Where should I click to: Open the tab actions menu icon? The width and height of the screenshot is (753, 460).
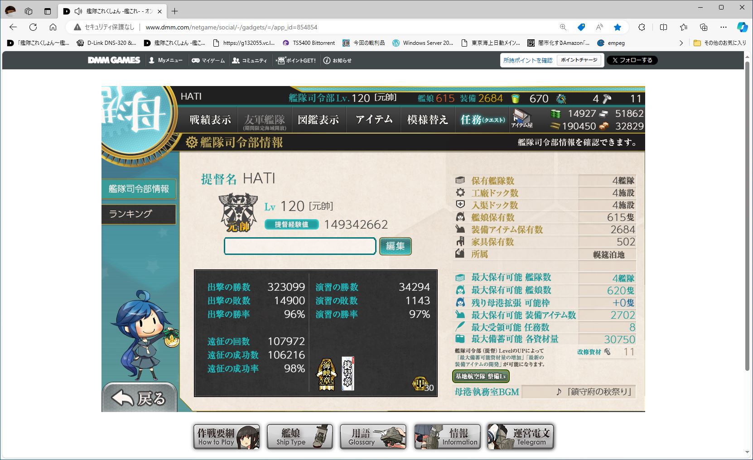coord(48,11)
